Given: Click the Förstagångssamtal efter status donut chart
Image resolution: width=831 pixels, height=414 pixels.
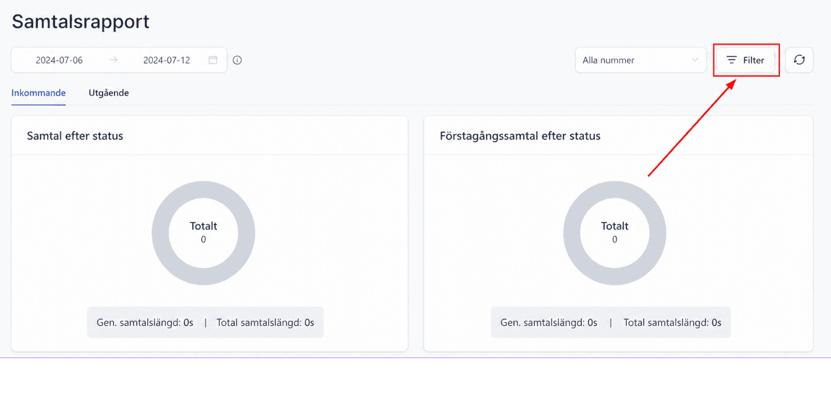Looking at the screenshot, I should click(615, 233).
